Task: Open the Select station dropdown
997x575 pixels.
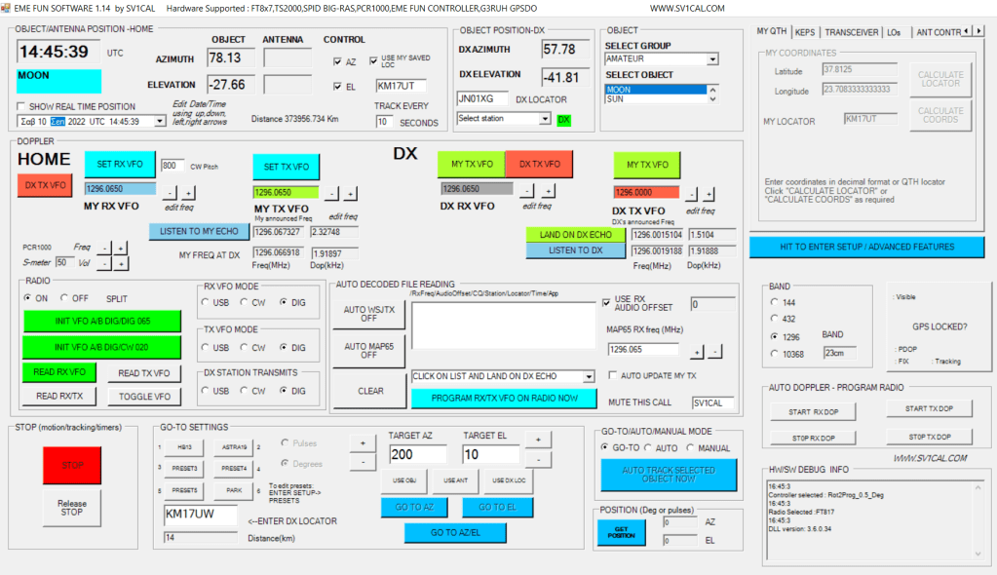Action: pyautogui.click(x=545, y=119)
